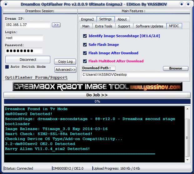Click 'dm800sev2 Detected!' log line
194x174 pixels.
click(28, 114)
